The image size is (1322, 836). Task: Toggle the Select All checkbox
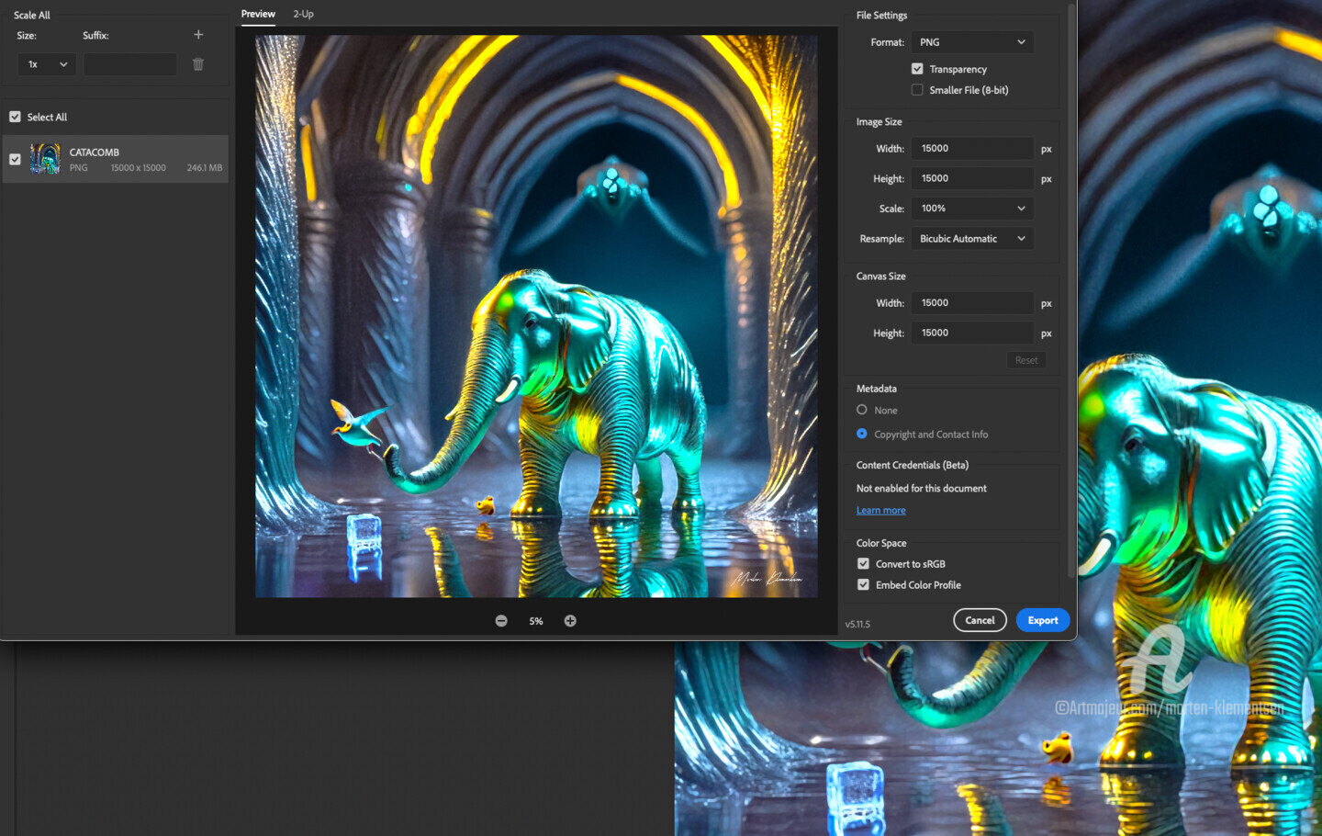click(x=15, y=117)
